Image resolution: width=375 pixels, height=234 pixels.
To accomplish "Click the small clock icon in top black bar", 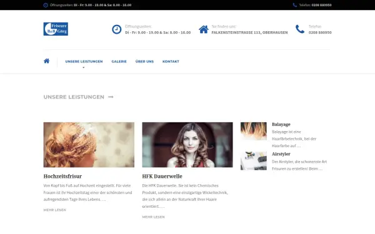I will coord(46,5).
